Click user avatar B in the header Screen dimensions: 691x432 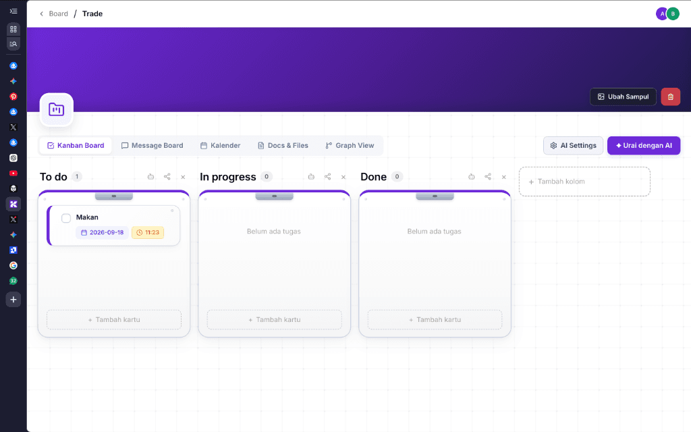click(673, 13)
